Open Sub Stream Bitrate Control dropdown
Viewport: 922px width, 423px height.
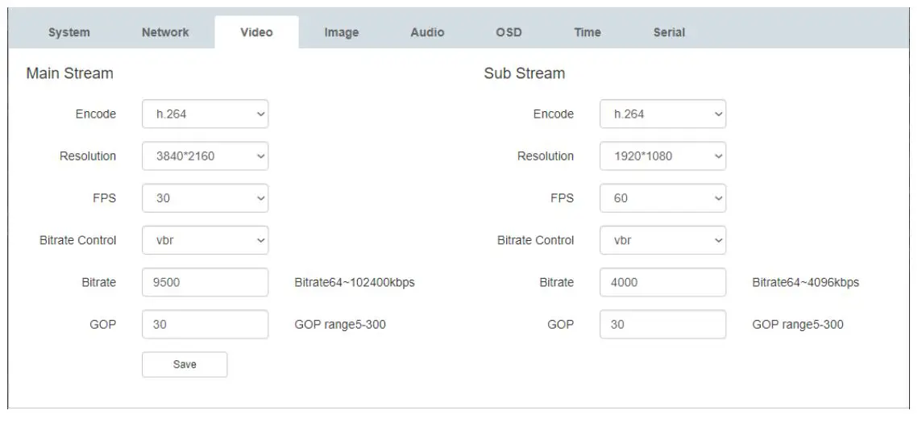(662, 240)
